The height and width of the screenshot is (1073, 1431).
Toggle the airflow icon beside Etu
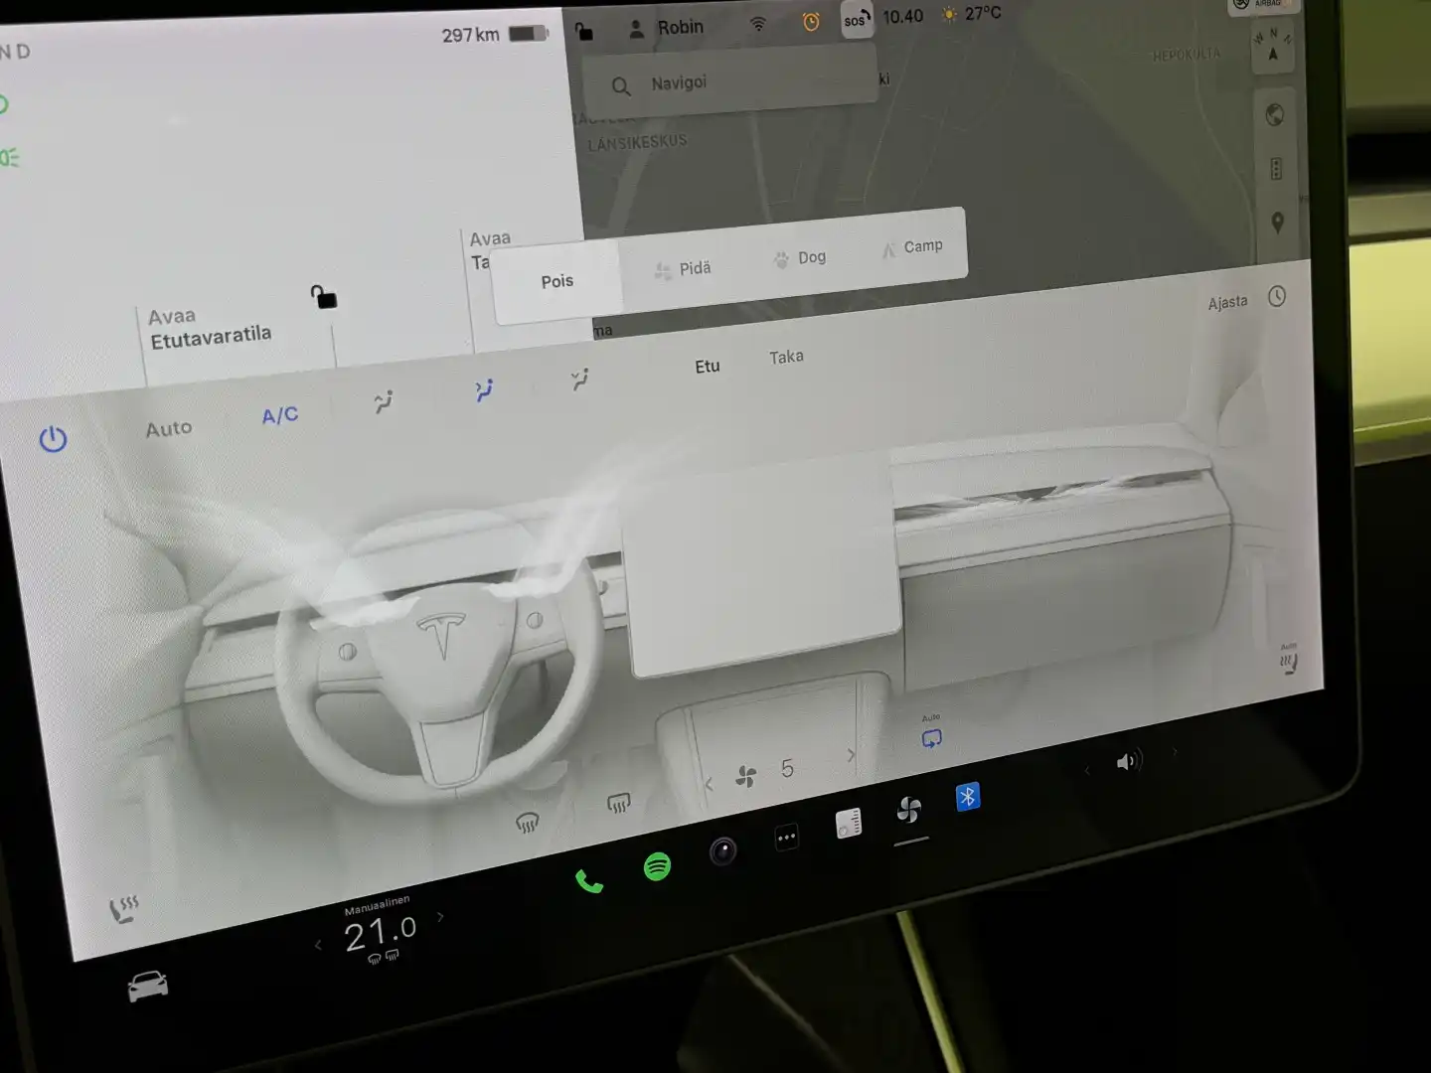point(580,379)
